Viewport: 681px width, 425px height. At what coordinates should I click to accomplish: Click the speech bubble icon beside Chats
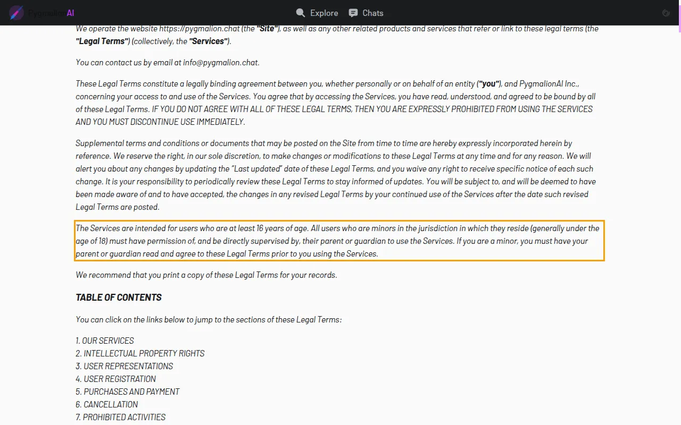tap(353, 13)
